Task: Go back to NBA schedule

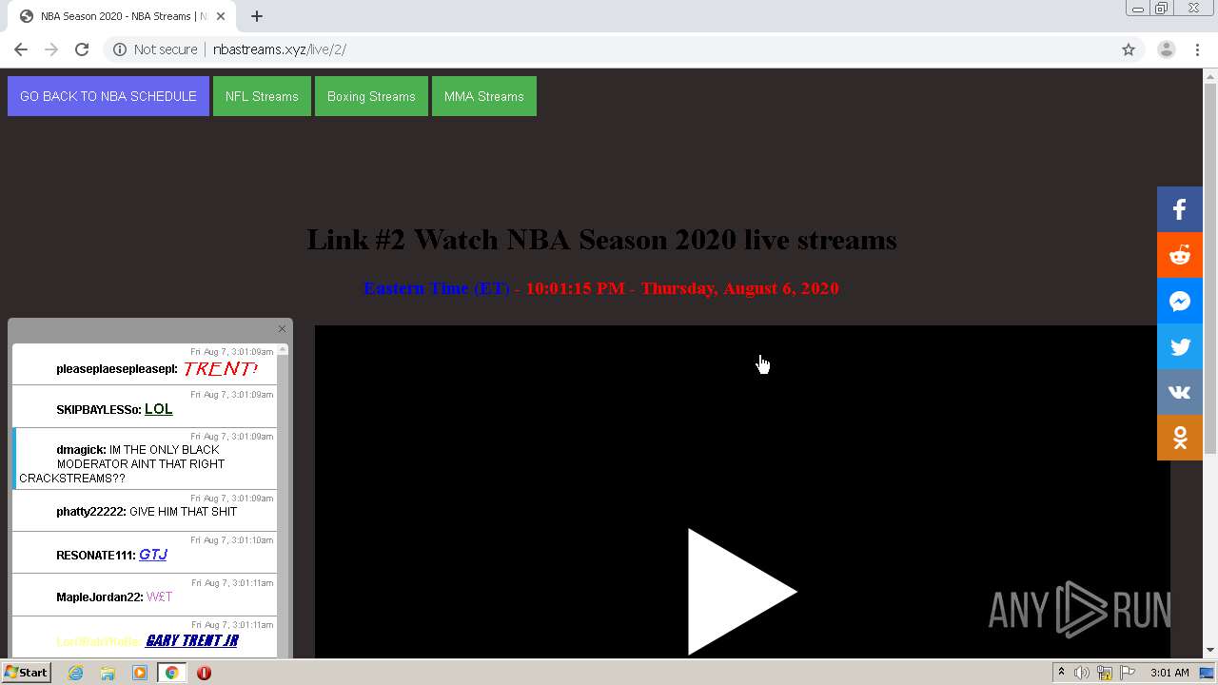Action: pos(108,96)
